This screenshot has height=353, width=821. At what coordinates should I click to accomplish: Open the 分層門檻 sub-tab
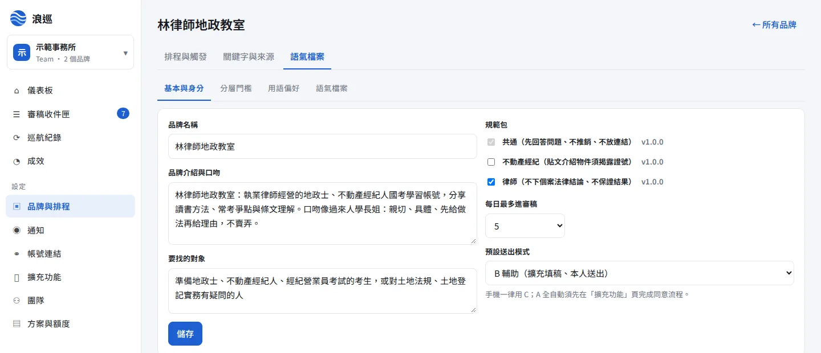236,88
